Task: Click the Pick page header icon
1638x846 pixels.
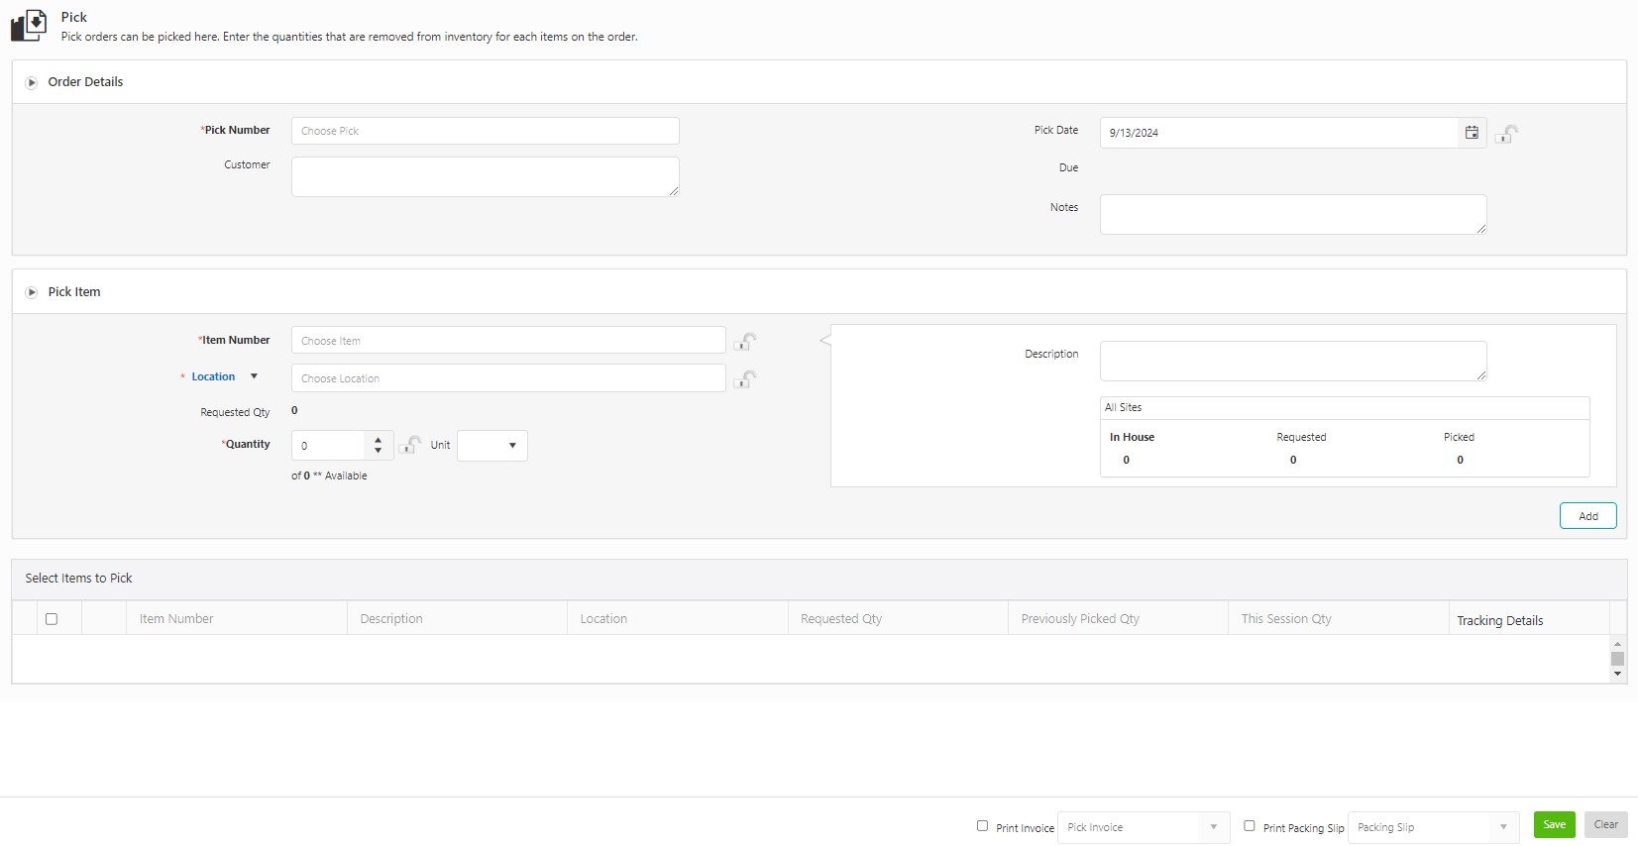Action: coord(29,25)
